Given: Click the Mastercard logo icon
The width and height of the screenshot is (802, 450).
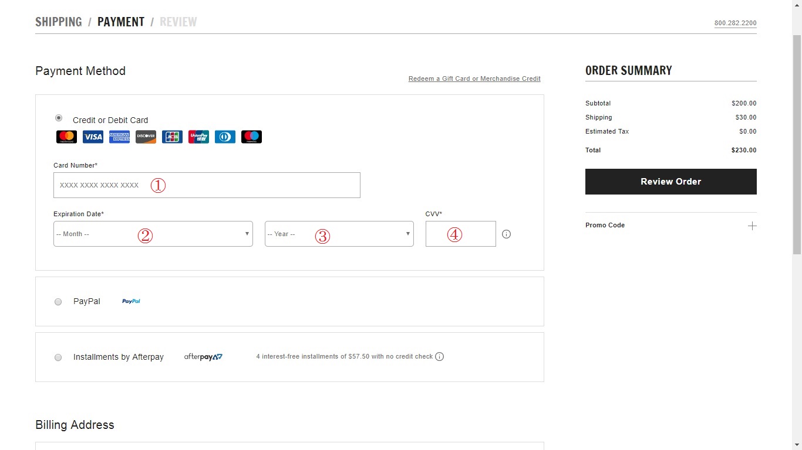Looking at the screenshot, I should pyautogui.click(x=66, y=137).
